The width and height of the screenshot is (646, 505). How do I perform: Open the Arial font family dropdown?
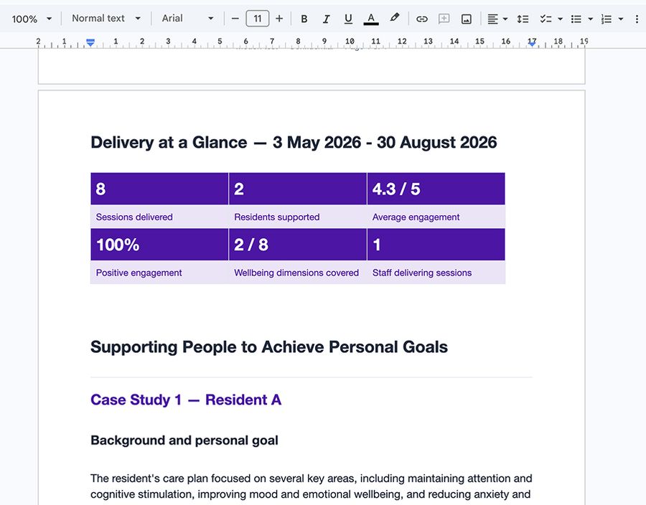[x=188, y=19]
